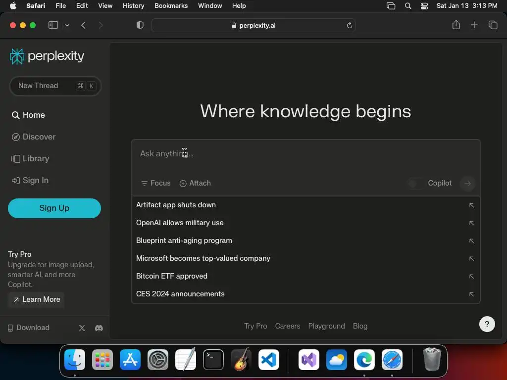Click the Ask anything input field
Screen dimensions: 507x380
[305, 154]
